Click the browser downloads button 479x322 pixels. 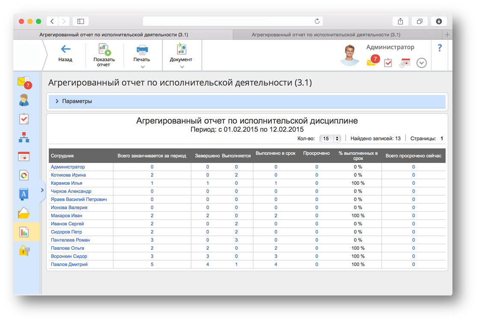[439, 21]
